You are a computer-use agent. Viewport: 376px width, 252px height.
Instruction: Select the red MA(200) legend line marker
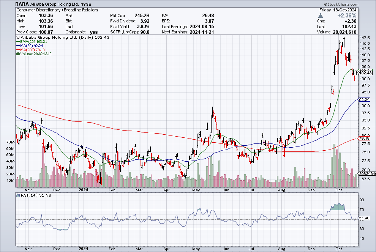click(17, 50)
